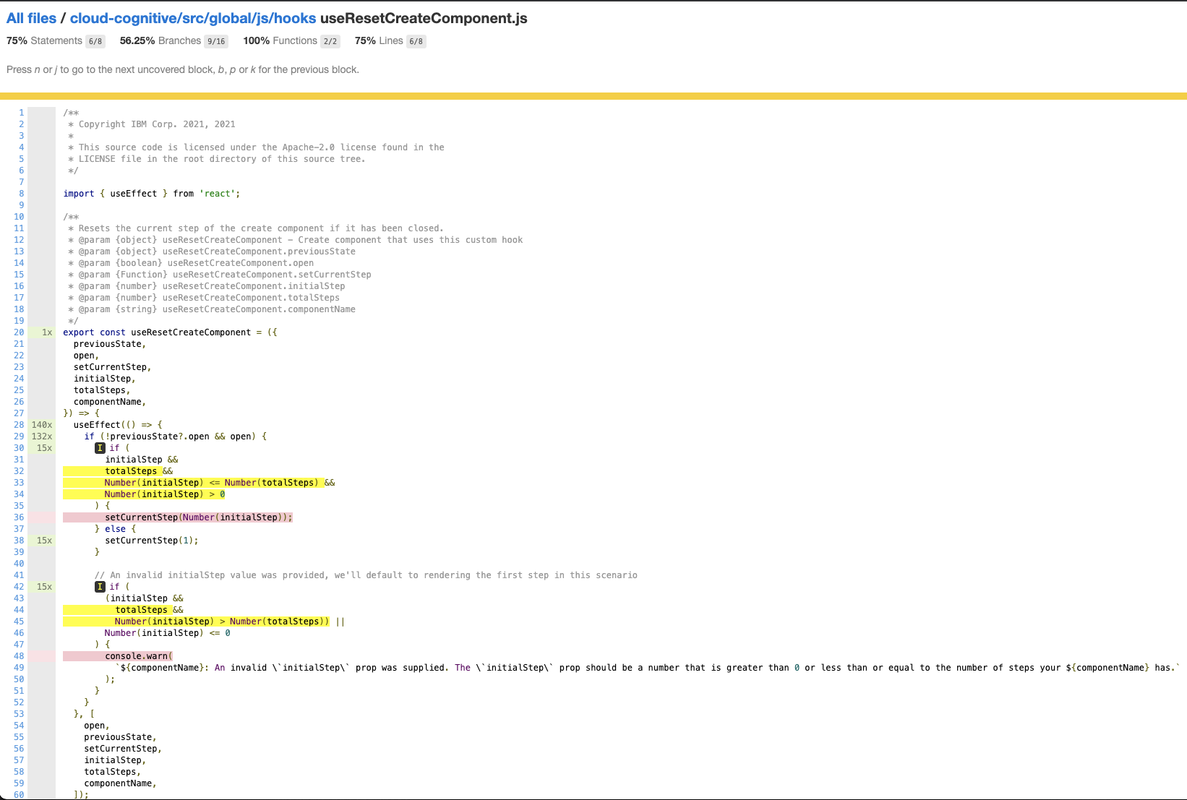Click line number 36 in the gutter
1187x800 pixels.
coord(19,517)
